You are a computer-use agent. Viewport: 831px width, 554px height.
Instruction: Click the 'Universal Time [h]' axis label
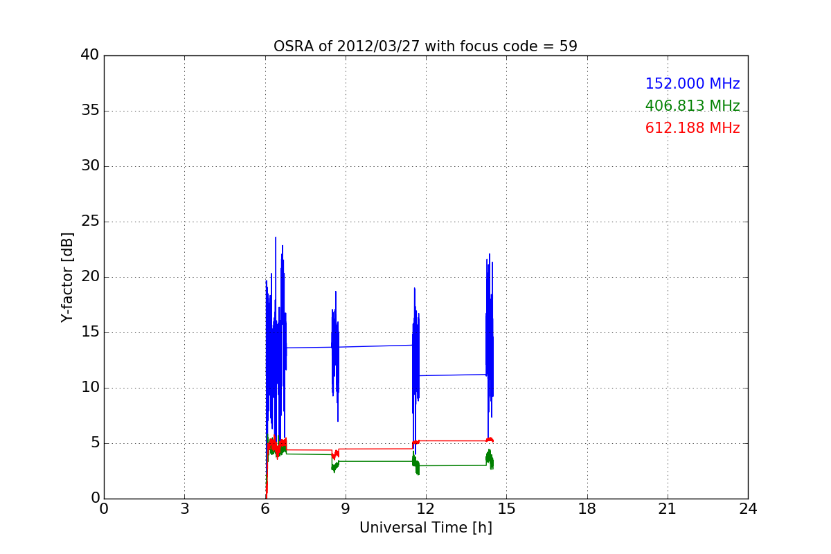(x=425, y=528)
